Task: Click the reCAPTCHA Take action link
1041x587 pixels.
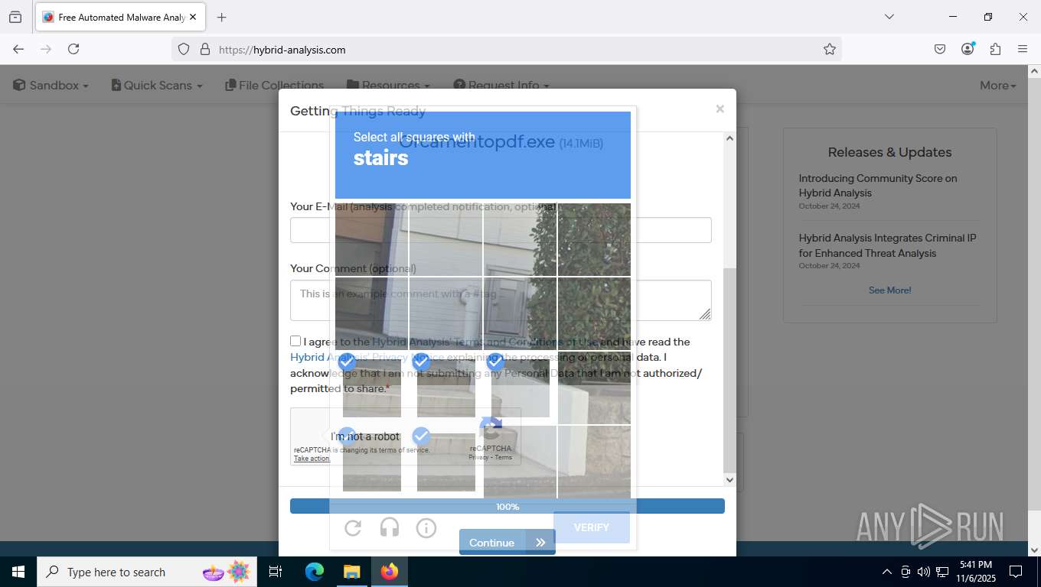Action: (x=312, y=459)
